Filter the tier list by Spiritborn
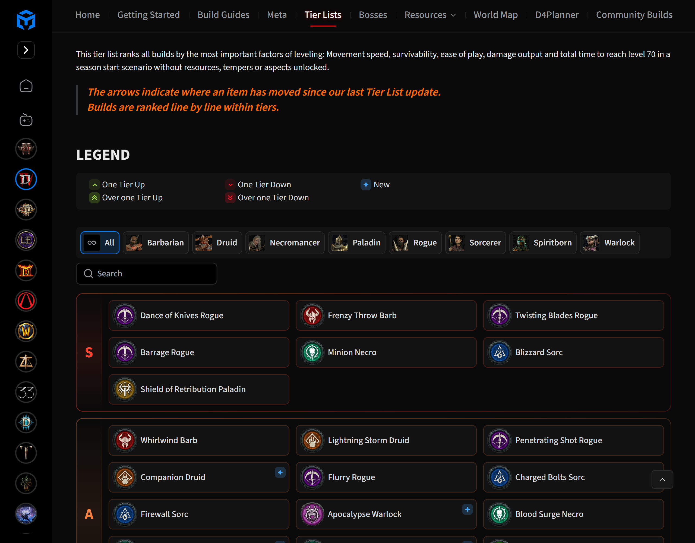The width and height of the screenshot is (695, 543). click(x=543, y=242)
